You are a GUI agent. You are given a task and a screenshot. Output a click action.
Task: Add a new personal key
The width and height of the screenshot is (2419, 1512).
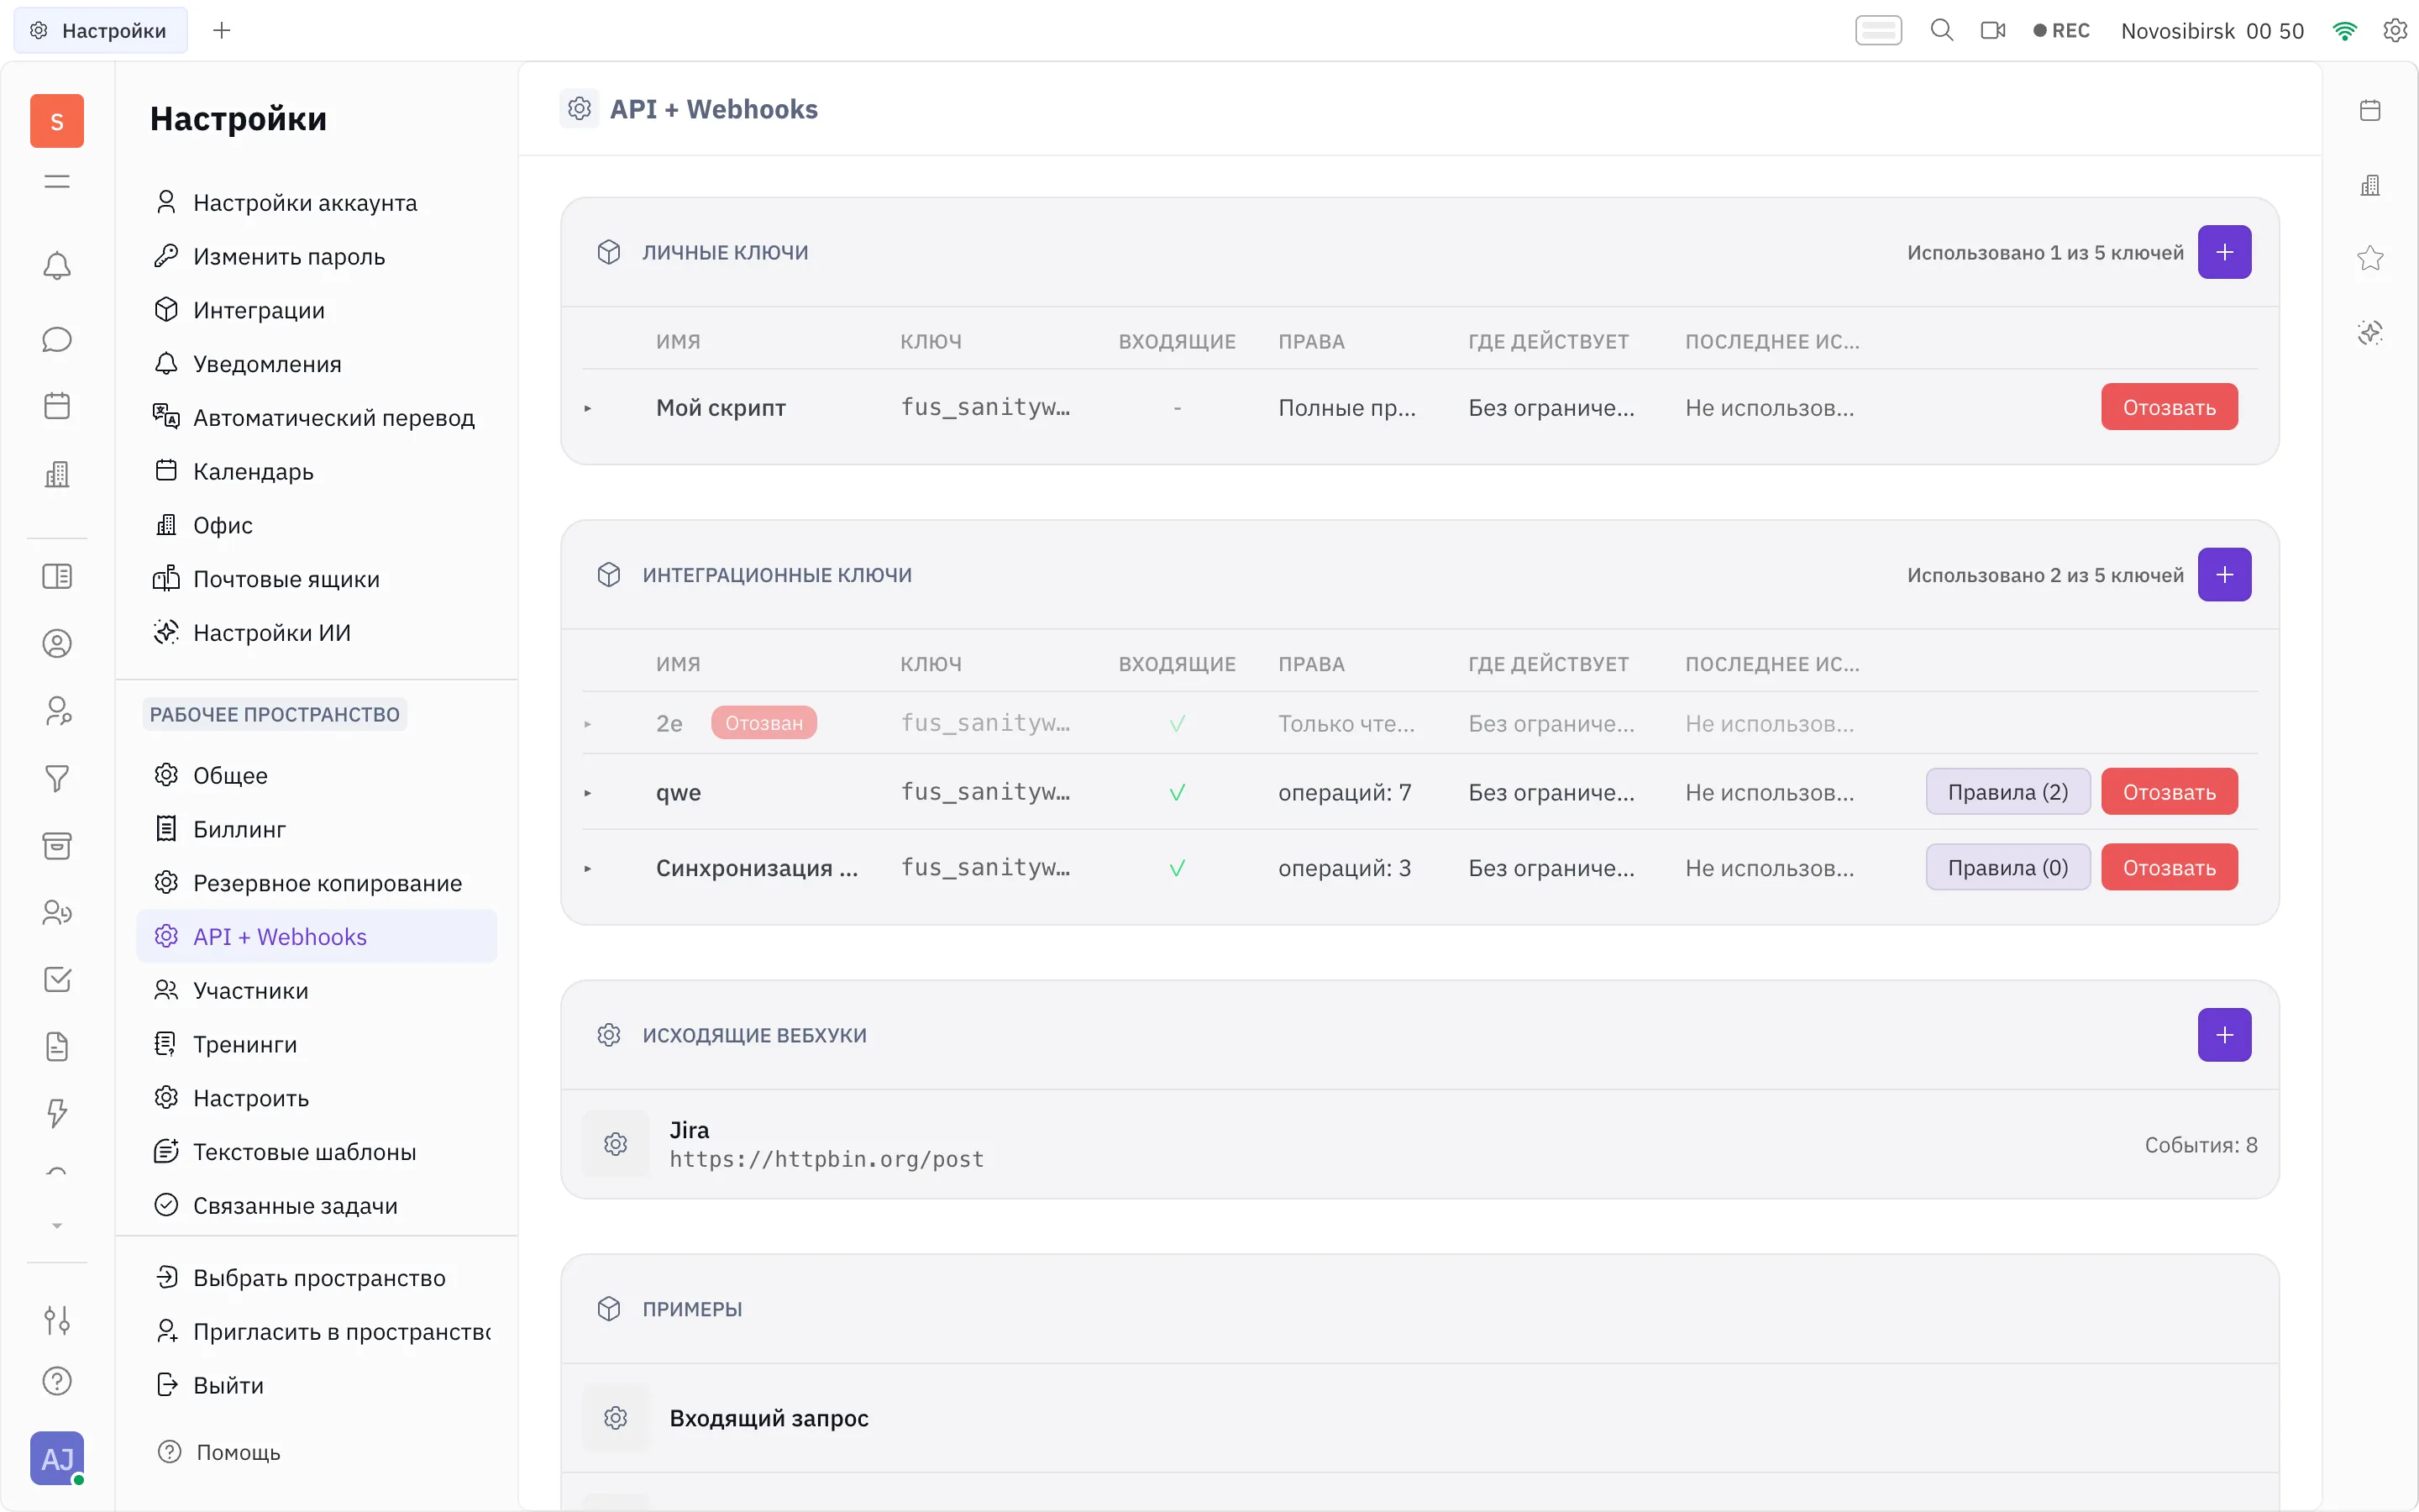2224,252
